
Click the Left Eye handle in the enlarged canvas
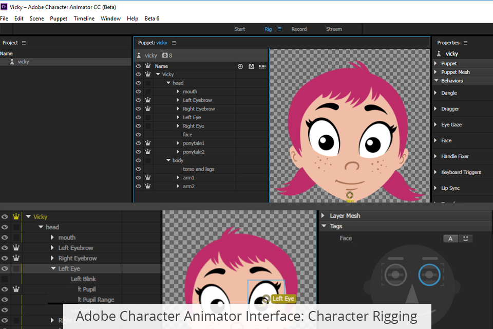tap(266, 299)
